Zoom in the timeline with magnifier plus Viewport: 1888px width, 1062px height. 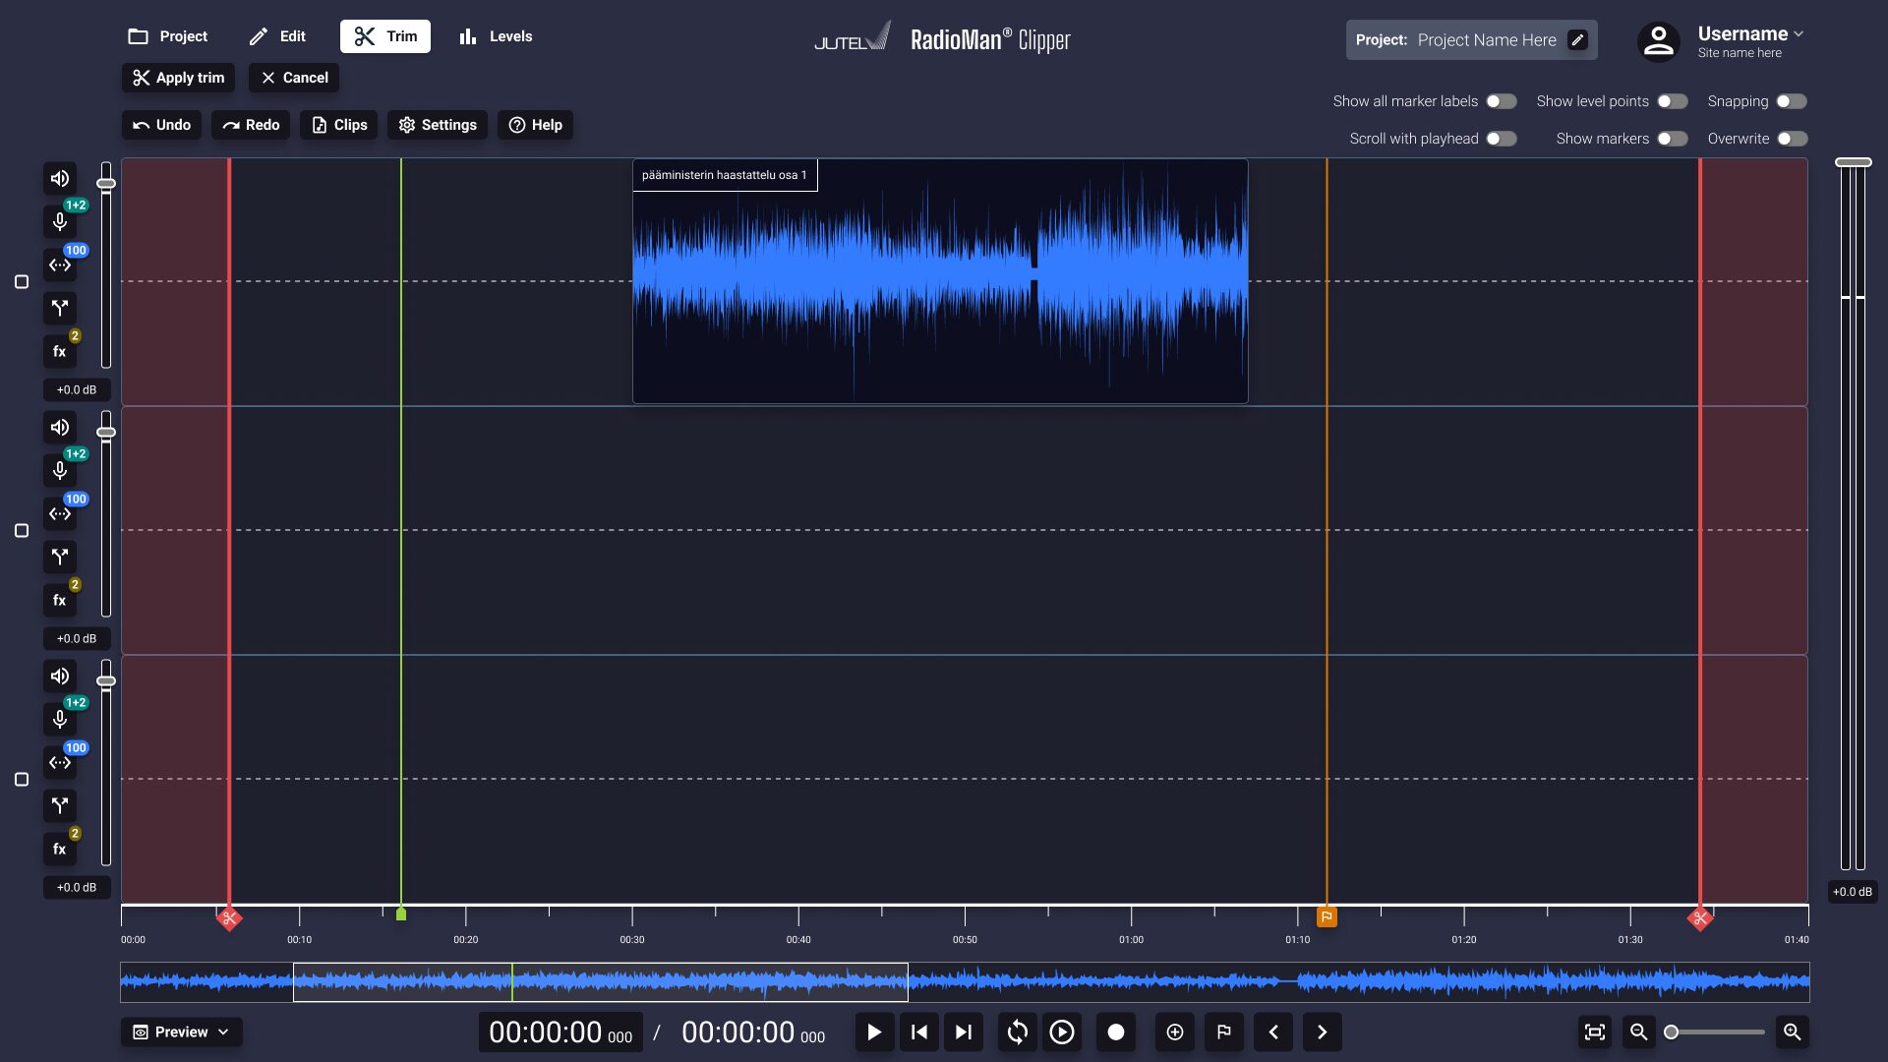pos(1793,1032)
